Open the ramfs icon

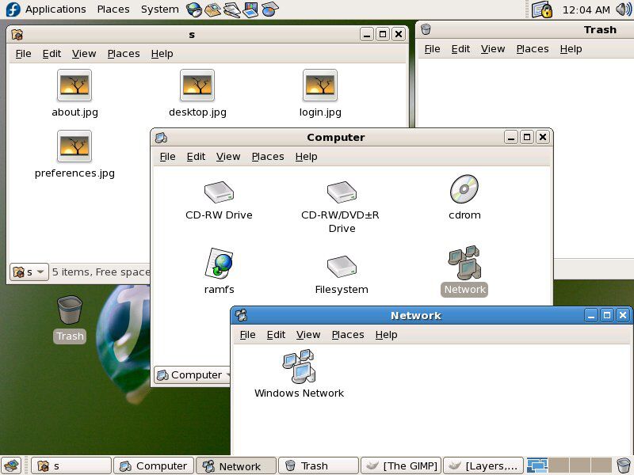[x=219, y=264]
